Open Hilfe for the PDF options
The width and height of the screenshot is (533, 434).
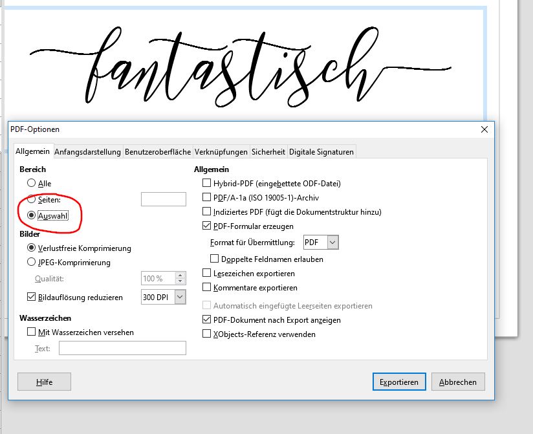tap(44, 382)
